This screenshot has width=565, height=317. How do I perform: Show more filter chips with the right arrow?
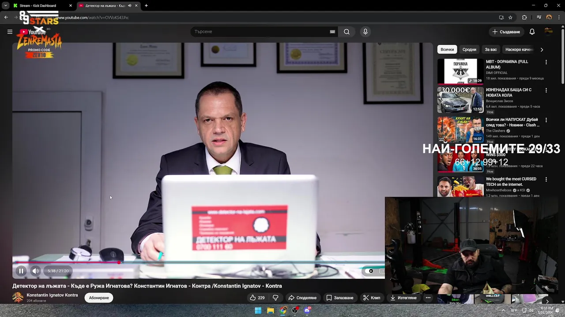pyautogui.click(x=542, y=49)
